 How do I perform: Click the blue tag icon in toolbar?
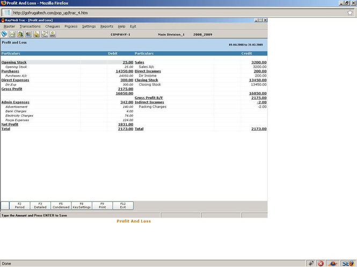4,34
